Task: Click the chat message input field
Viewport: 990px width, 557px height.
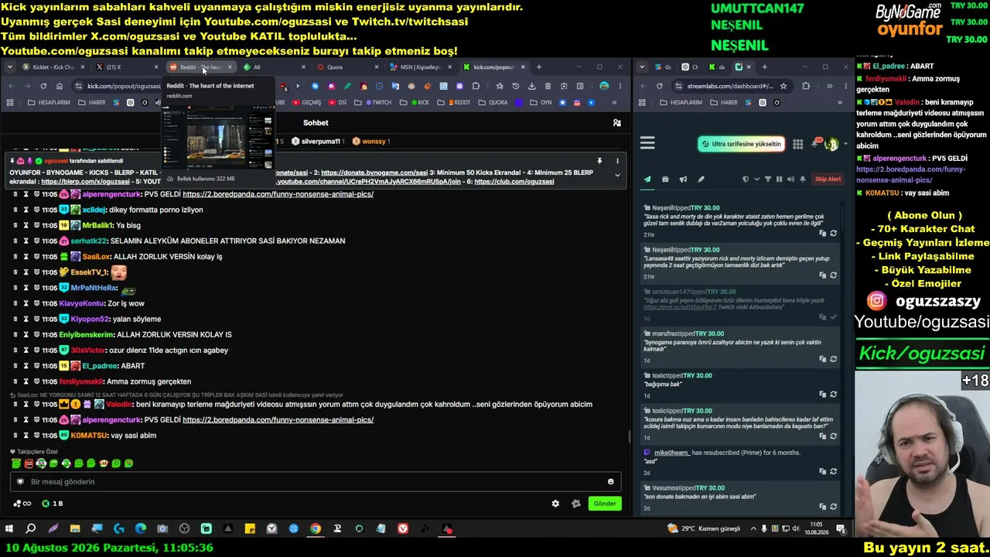Action: 316,482
